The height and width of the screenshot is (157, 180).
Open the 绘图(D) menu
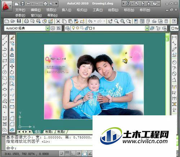tap(113, 10)
